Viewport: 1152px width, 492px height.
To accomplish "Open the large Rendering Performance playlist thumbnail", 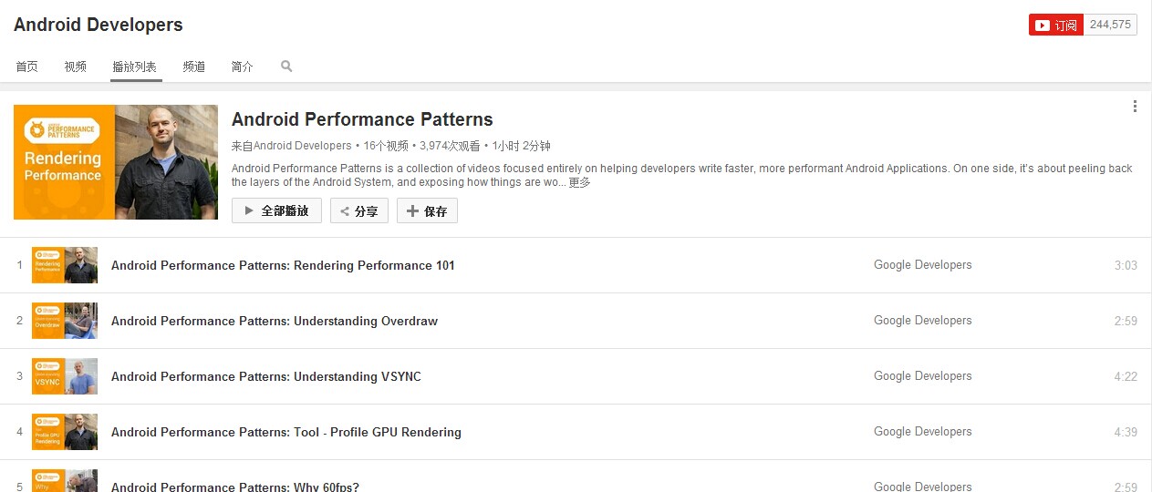I will tap(116, 162).
